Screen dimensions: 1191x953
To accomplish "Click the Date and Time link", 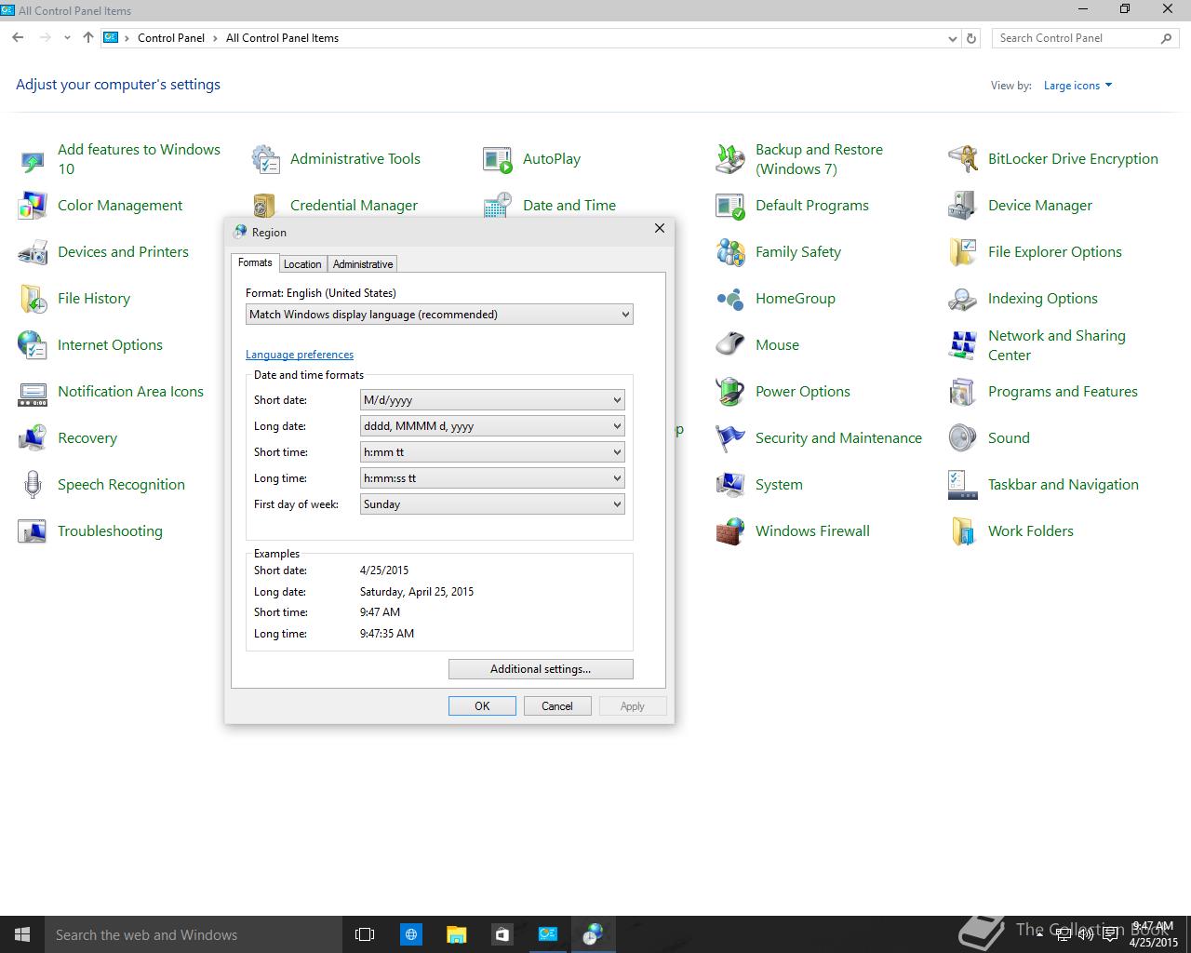I will [569, 206].
